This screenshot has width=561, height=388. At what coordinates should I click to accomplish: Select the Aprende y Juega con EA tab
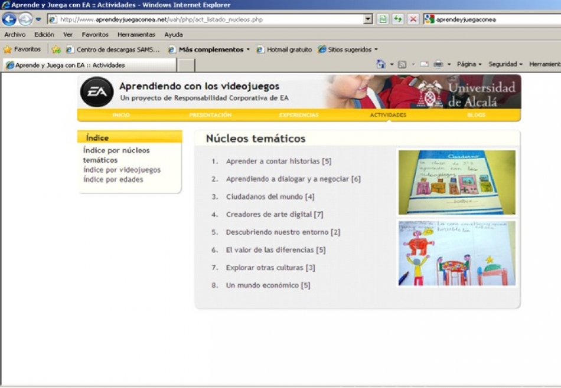point(90,65)
